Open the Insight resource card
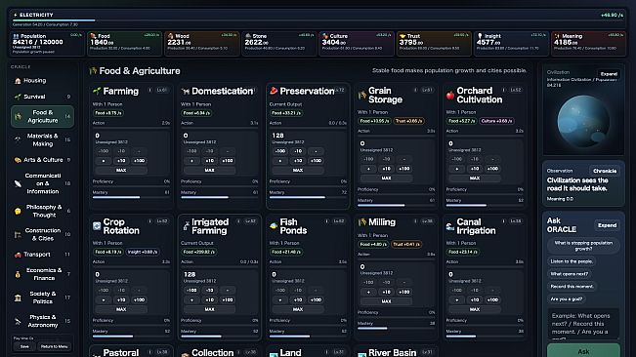Screen dimensions: 636x357 click(x=511, y=44)
